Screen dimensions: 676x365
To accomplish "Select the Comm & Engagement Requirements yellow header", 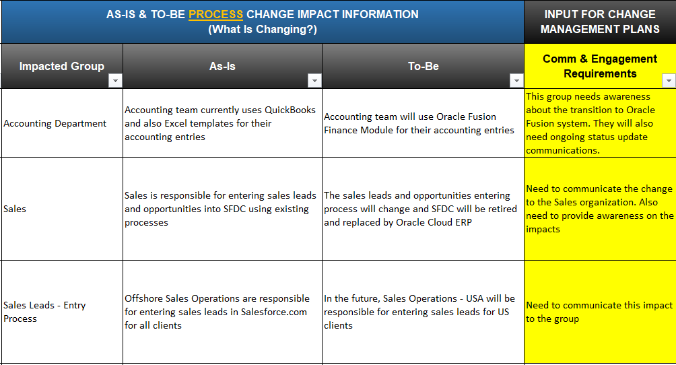I will pos(600,66).
